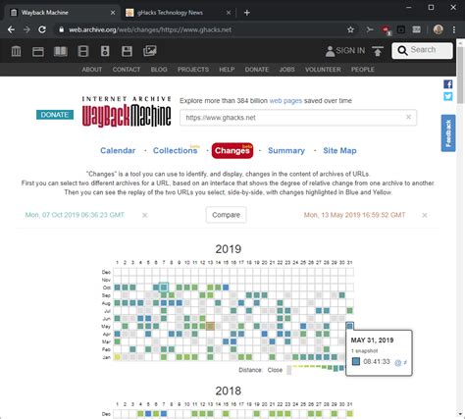Open the Web archive icon

click(x=38, y=51)
